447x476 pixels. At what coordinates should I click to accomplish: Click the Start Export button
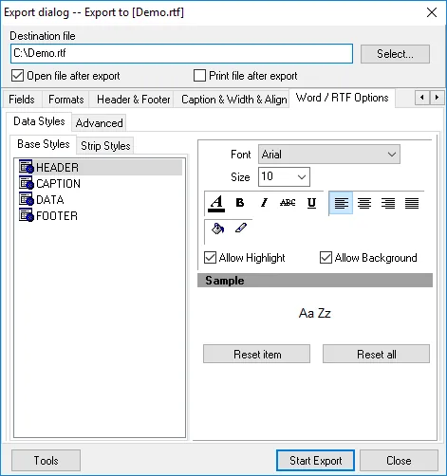pyautogui.click(x=315, y=461)
